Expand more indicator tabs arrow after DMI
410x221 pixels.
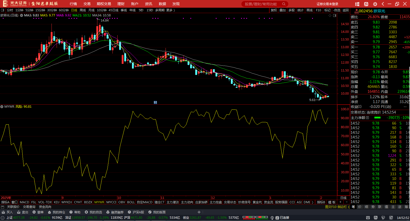click(313, 202)
